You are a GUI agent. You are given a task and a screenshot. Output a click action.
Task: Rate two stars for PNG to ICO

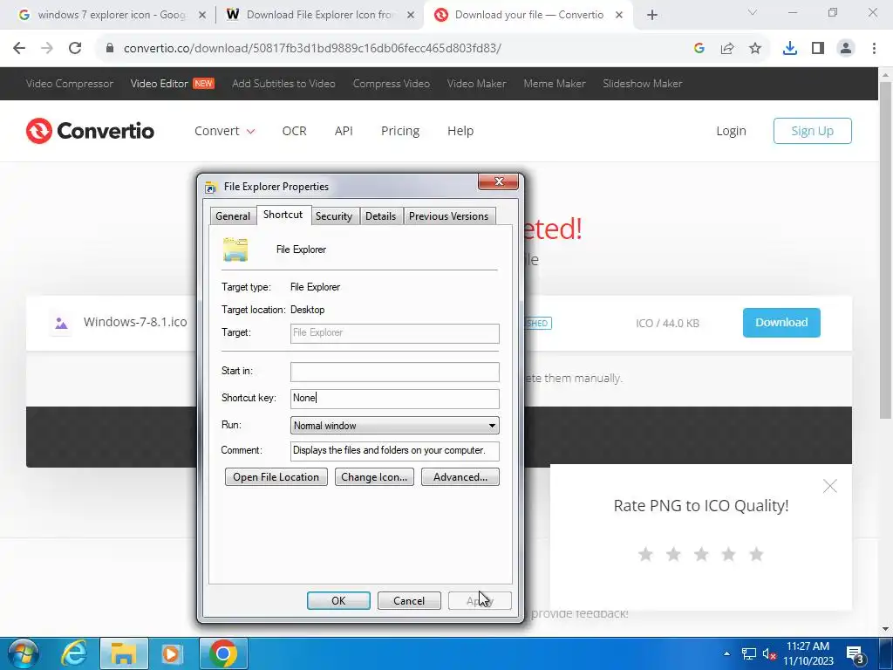[673, 554]
